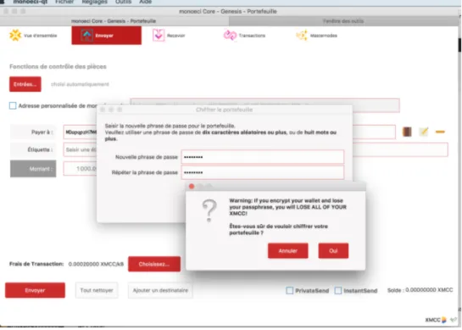This screenshot has height=330, width=462.
Task: Click the fee value 0.00020000 XMCC/kB
Action: coord(96,264)
